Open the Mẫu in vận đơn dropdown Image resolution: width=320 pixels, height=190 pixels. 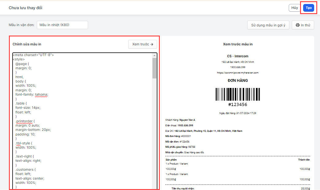click(x=62, y=25)
